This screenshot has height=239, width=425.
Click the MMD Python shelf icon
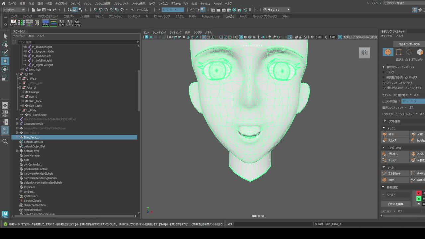(77, 23)
